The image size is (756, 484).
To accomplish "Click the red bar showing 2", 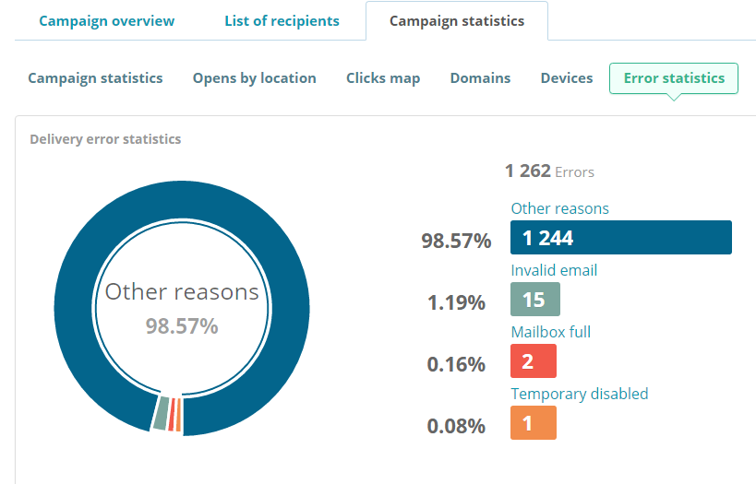I will [x=534, y=360].
